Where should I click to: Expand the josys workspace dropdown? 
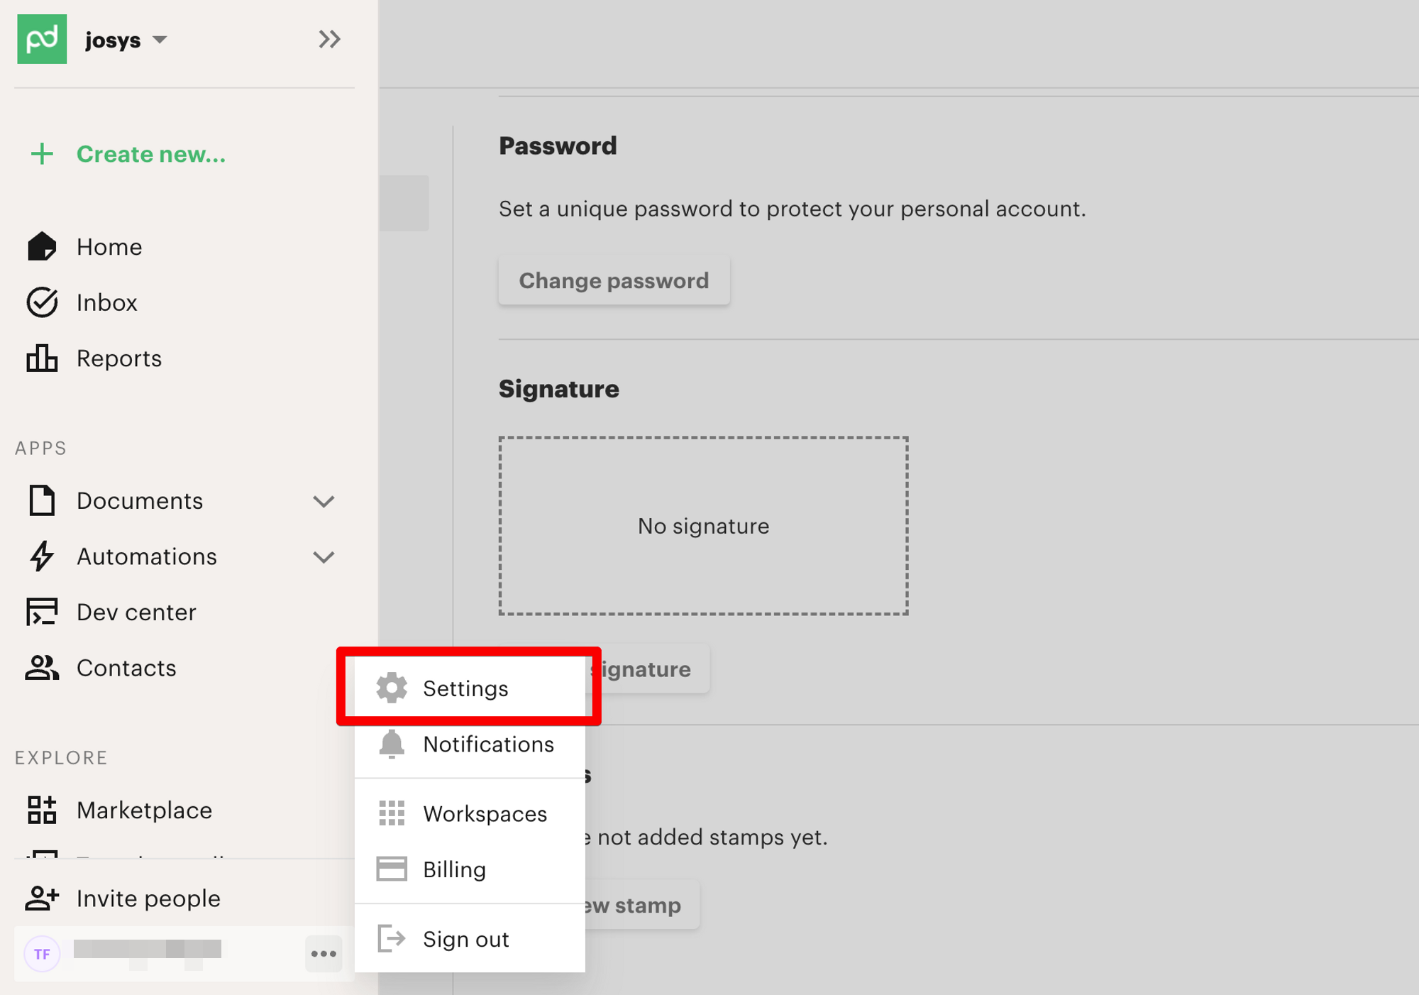[160, 40]
